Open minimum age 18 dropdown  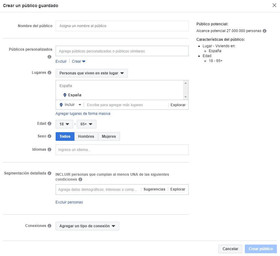64,124
